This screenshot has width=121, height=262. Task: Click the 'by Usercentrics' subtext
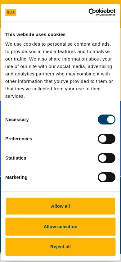point(105,15)
